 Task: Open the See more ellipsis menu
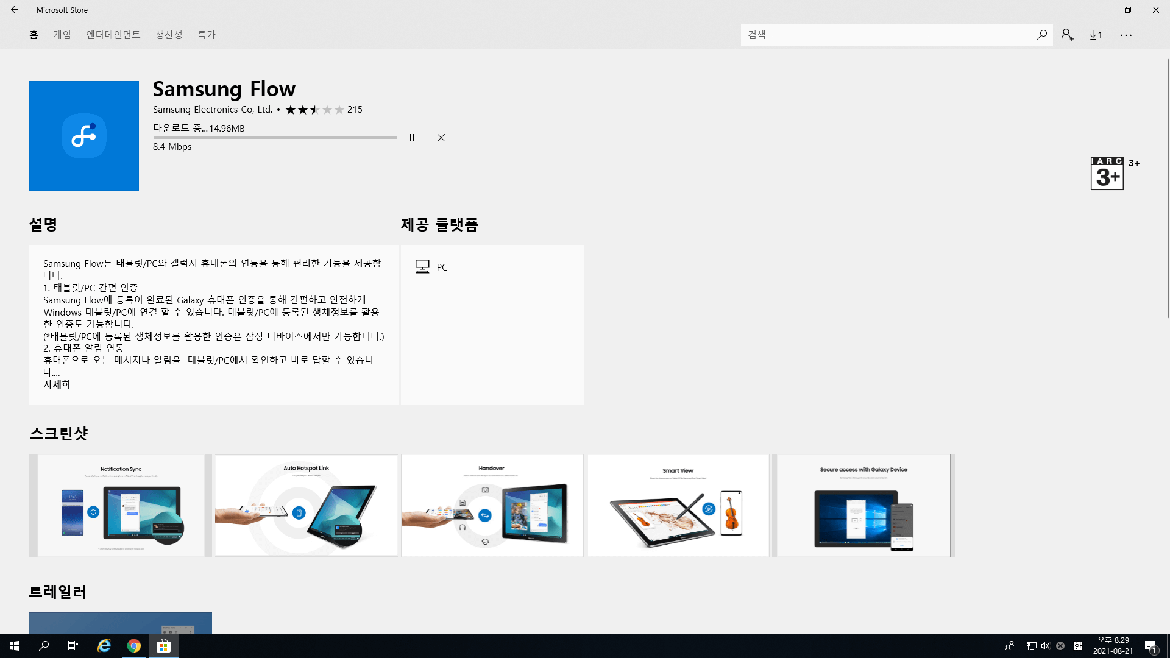[x=1126, y=35]
